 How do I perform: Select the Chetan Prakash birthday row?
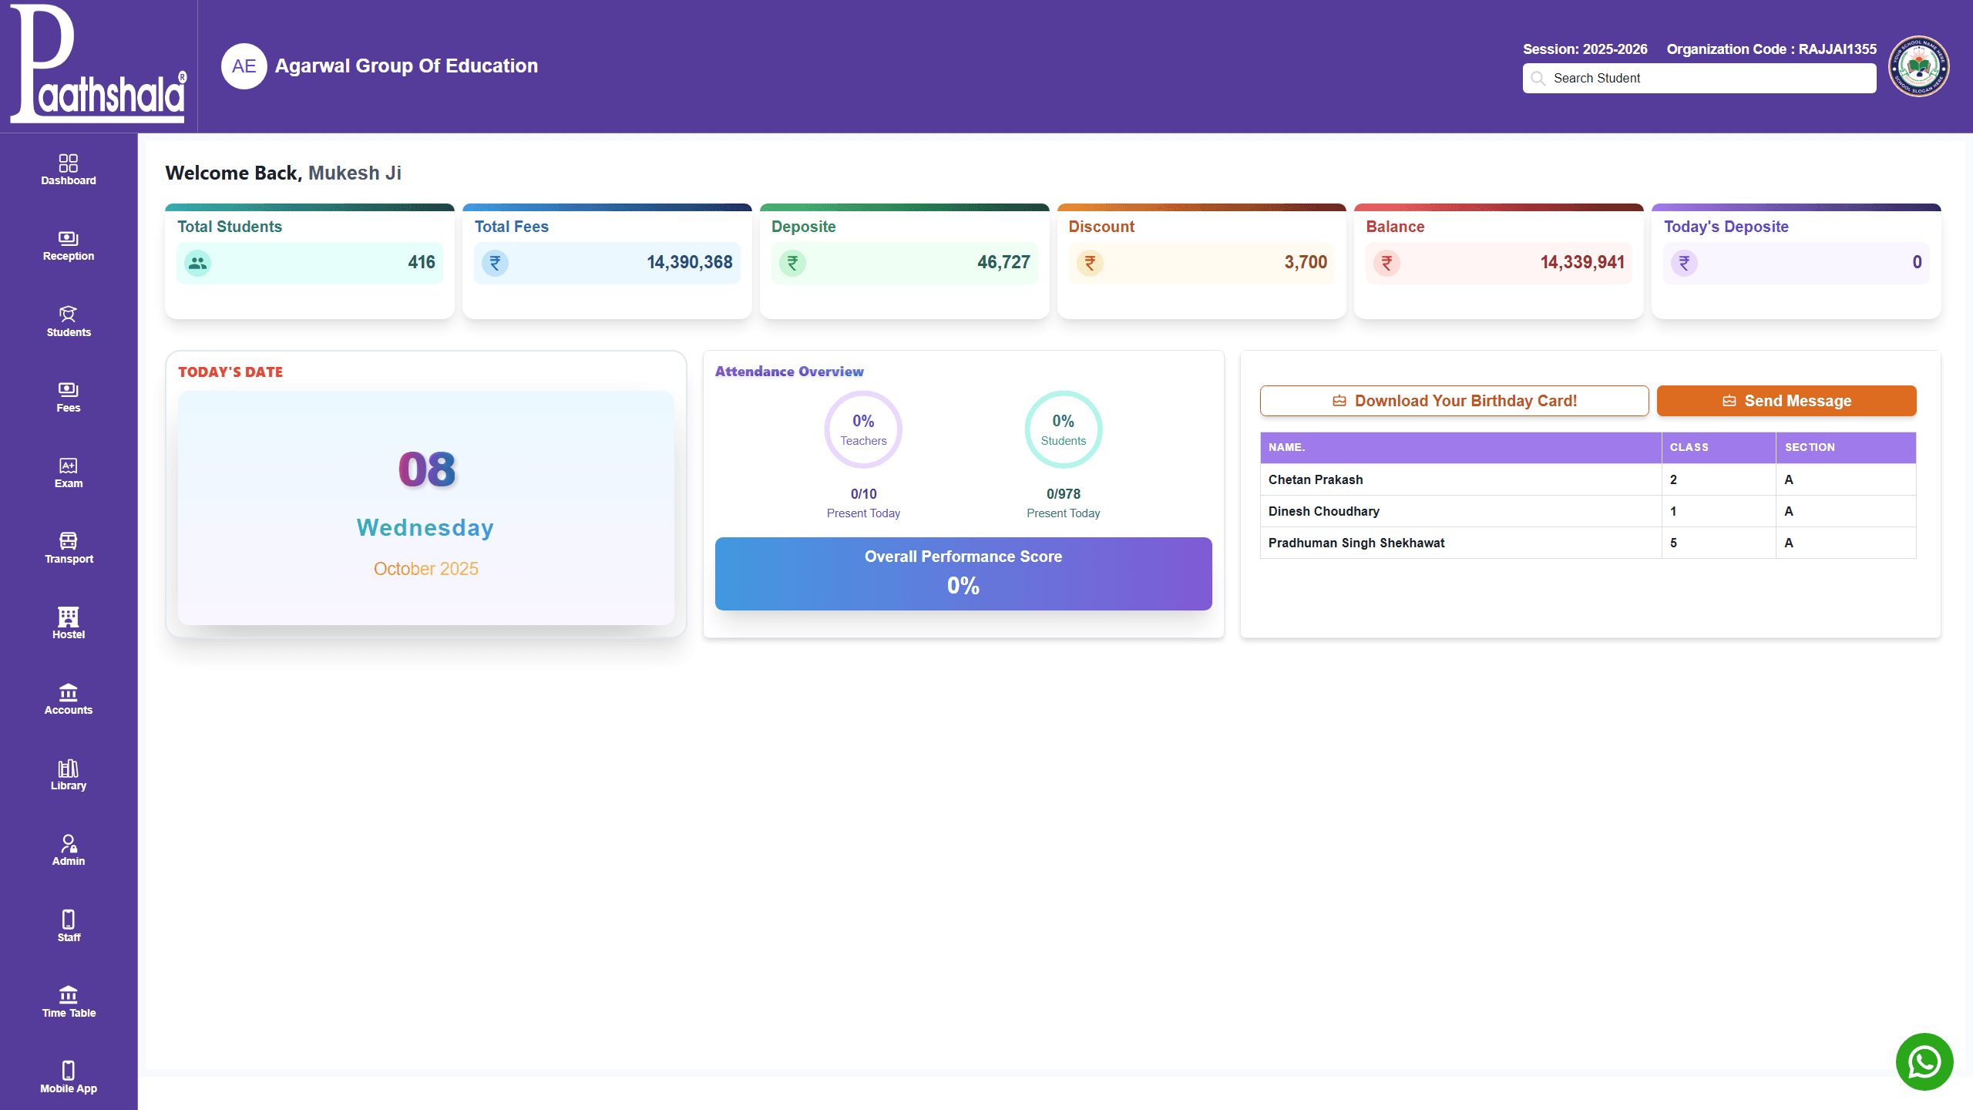click(1460, 479)
